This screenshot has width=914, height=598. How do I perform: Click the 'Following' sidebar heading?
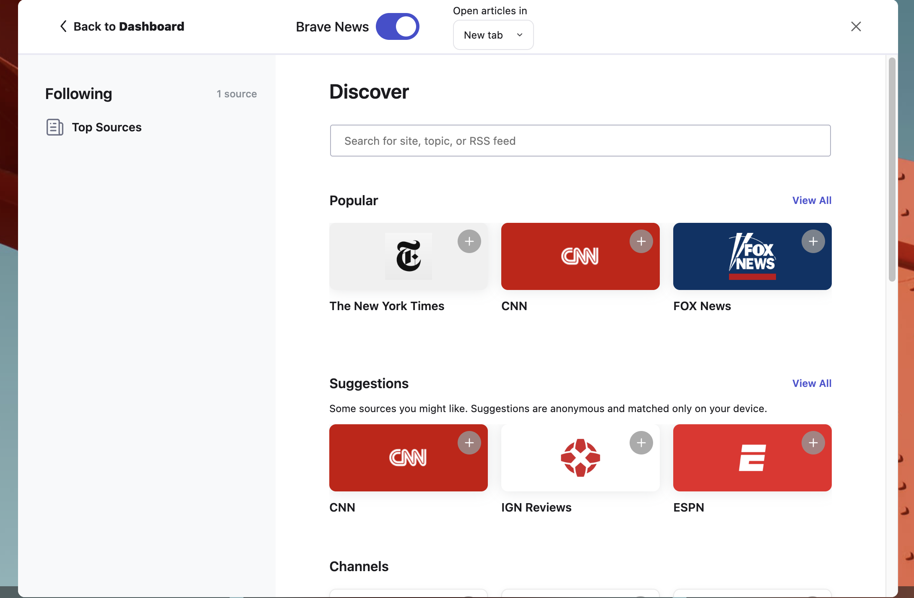point(78,94)
